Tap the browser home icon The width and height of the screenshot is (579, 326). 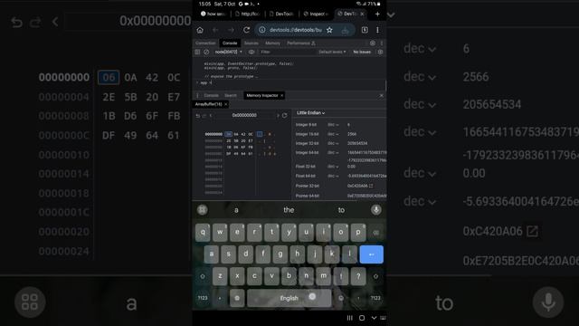coord(200,30)
